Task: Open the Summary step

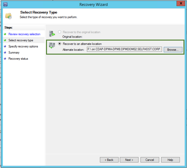Action: 14,53
